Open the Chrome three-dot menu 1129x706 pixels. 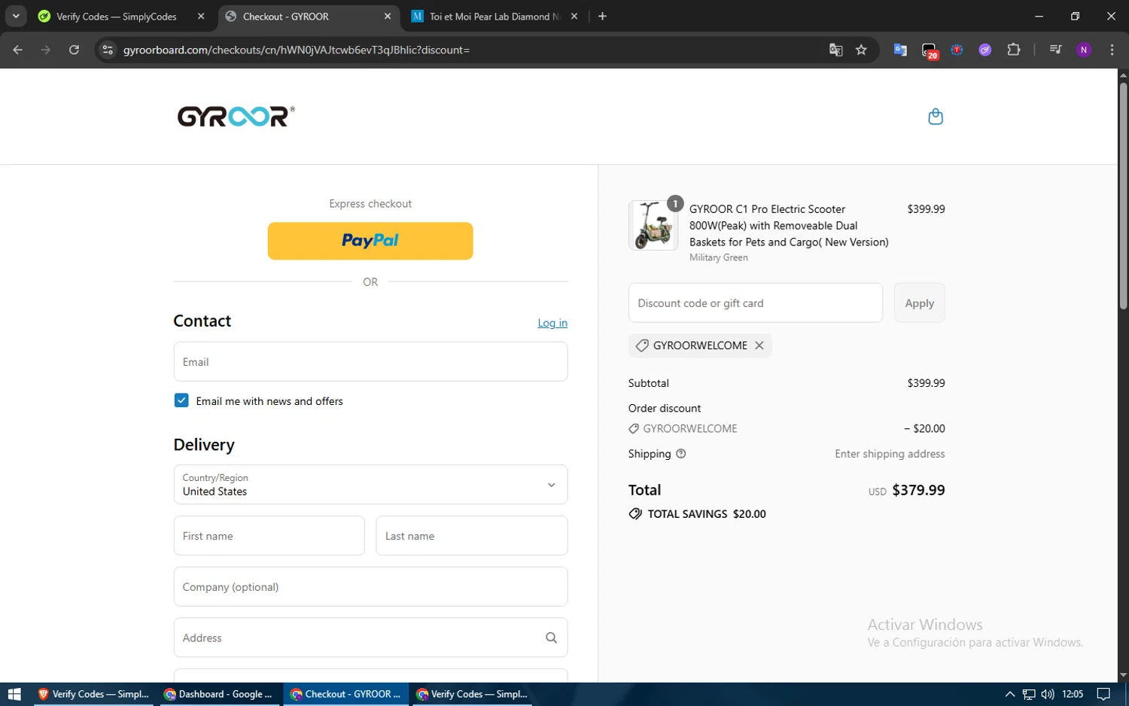click(1112, 50)
